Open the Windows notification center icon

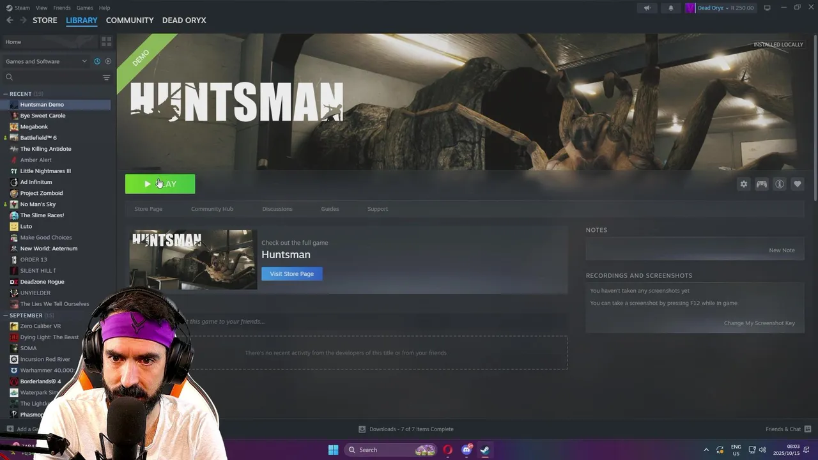[x=808, y=450]
